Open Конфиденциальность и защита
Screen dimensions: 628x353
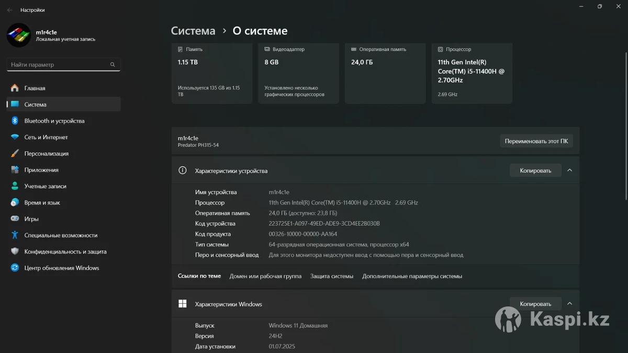pos(63,252)
